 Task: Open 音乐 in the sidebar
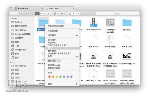pyautogui.click(x=15, y=58)
